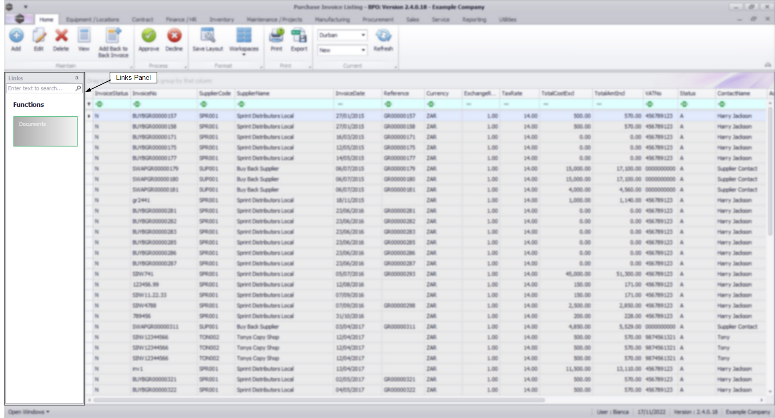Switch to the Home tab

coord(46,19)
